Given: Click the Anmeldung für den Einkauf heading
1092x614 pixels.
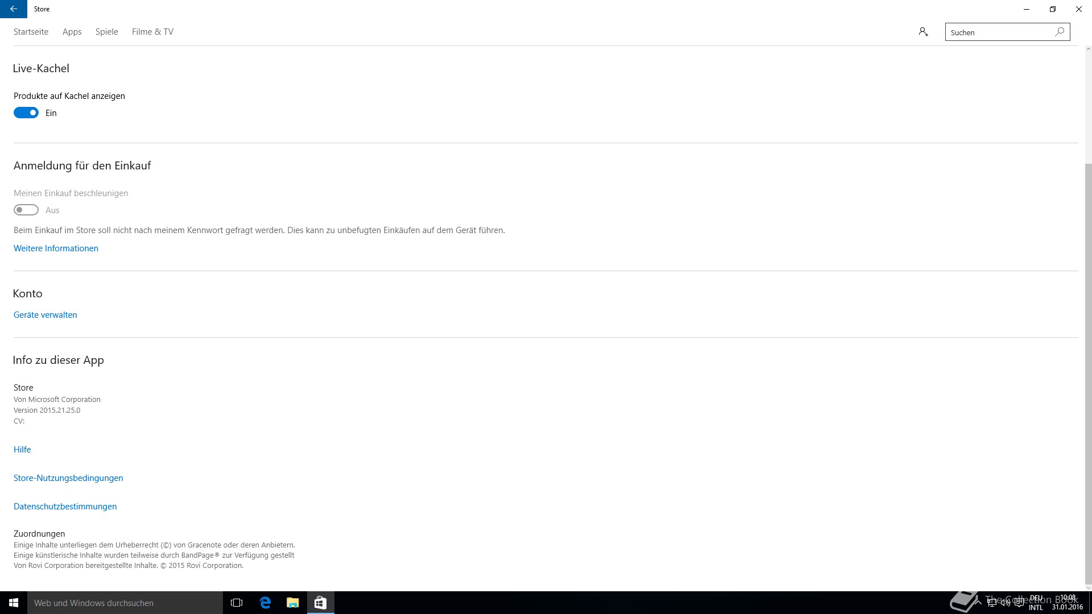Looking at the screenshot, I should click(82, 165).
